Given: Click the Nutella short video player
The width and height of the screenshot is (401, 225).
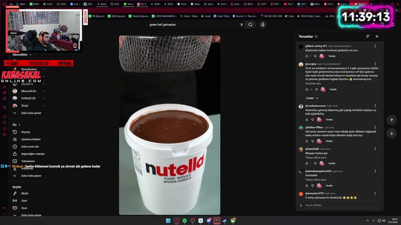Looking at the screenshot, I should coord(169,125).
